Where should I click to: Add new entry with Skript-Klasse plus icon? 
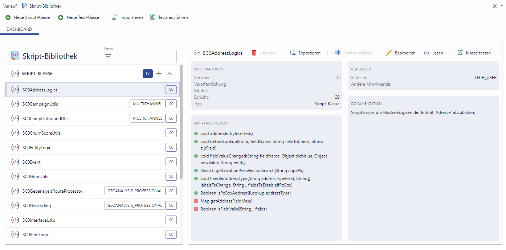pyautogui.click(x=159, y=74)
